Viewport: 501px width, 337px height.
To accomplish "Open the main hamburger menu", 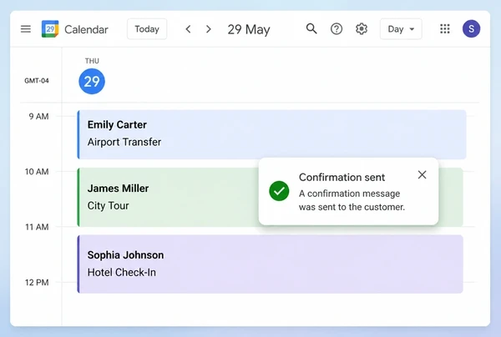I will tap(26, 29).
